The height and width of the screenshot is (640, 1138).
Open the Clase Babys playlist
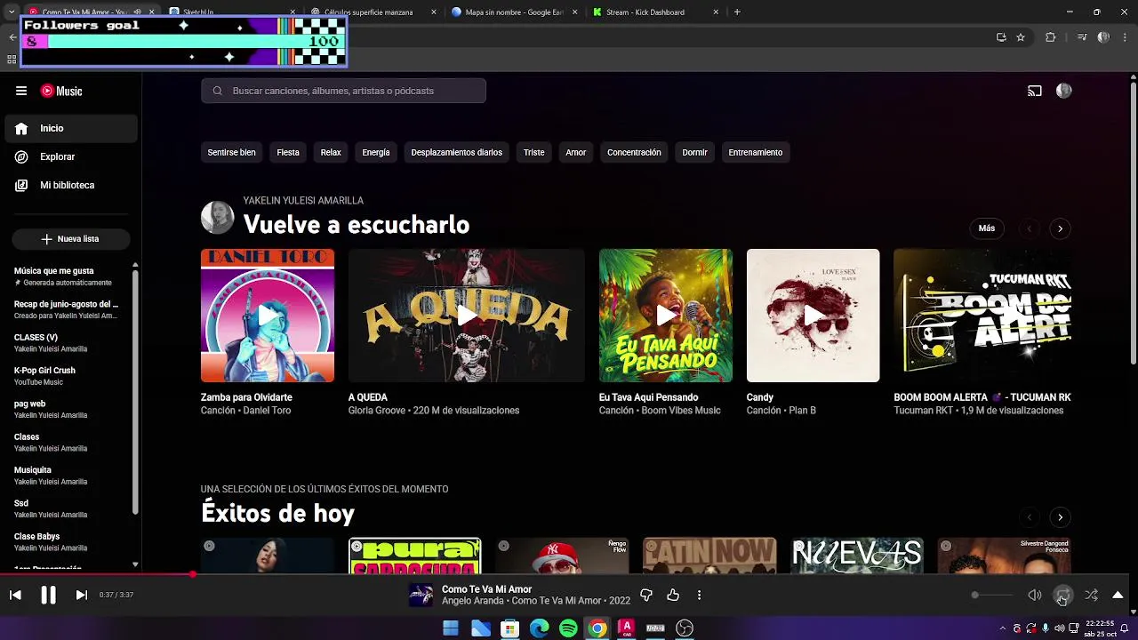tap(68, 542)
